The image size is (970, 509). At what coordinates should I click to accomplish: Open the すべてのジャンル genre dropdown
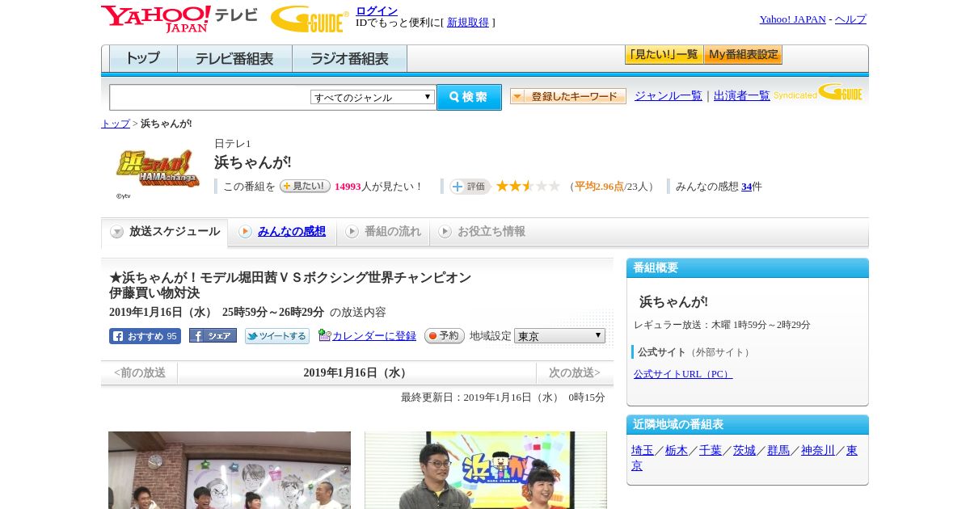coord(373,97)
